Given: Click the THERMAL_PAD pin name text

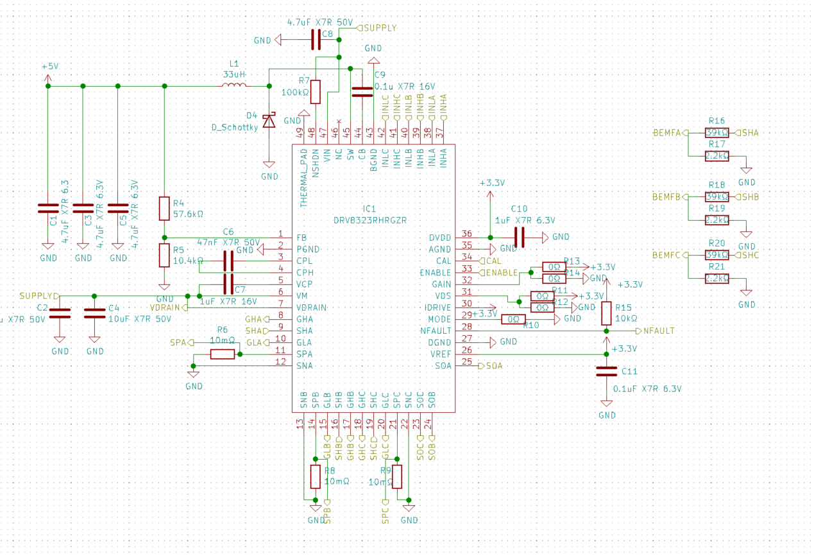Looking at the screenshot, I should (304, 177).
